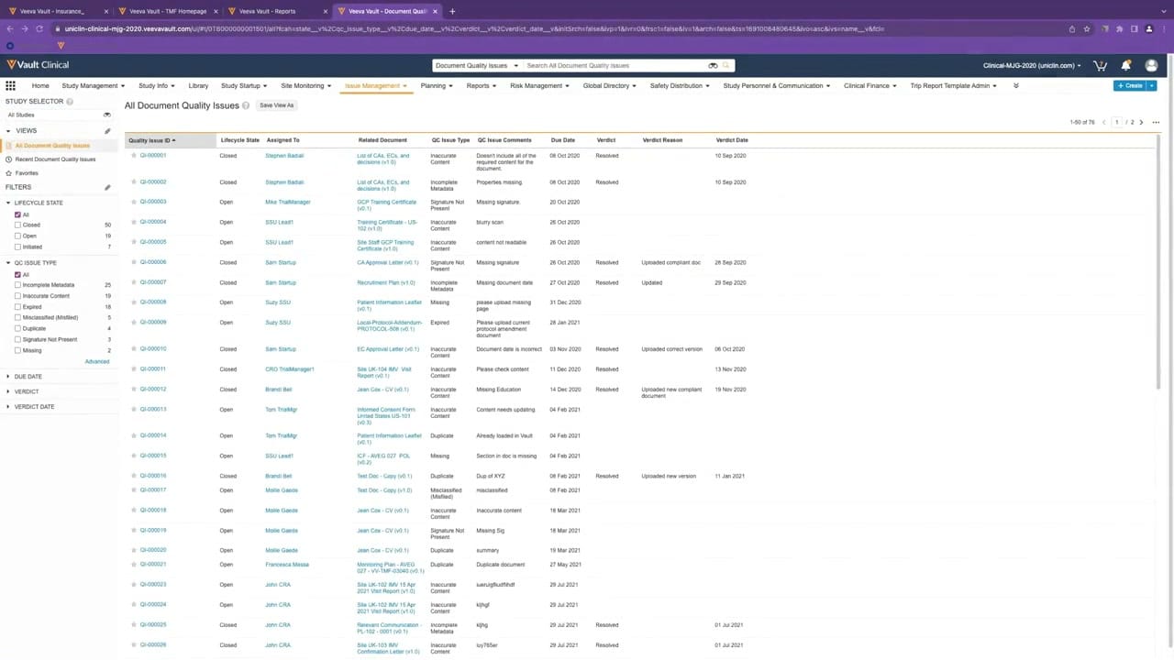Open the notifications bell
The width and height of the screenshot is (1174, 660).
point(1125,66)
